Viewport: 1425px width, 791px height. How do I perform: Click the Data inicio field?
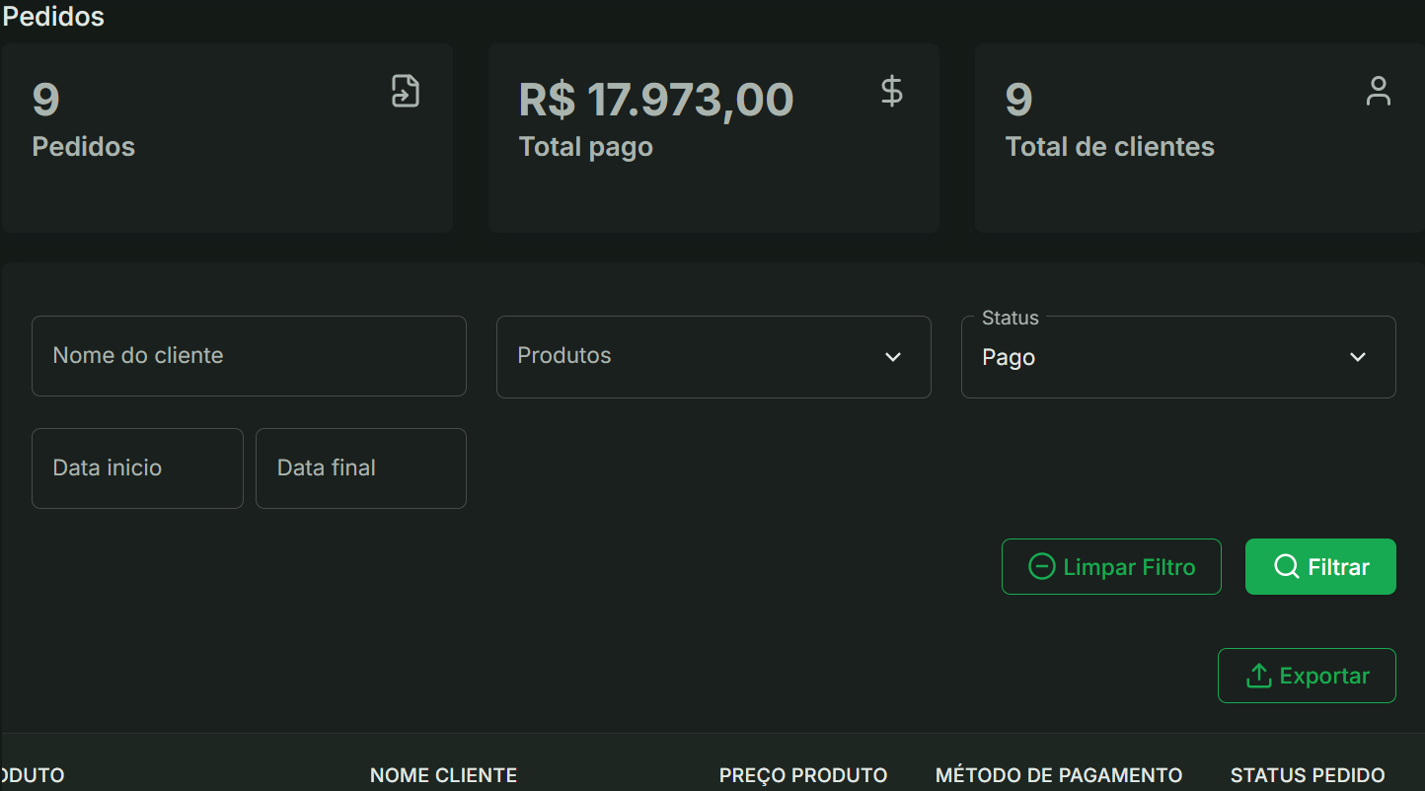pos(137,467)
